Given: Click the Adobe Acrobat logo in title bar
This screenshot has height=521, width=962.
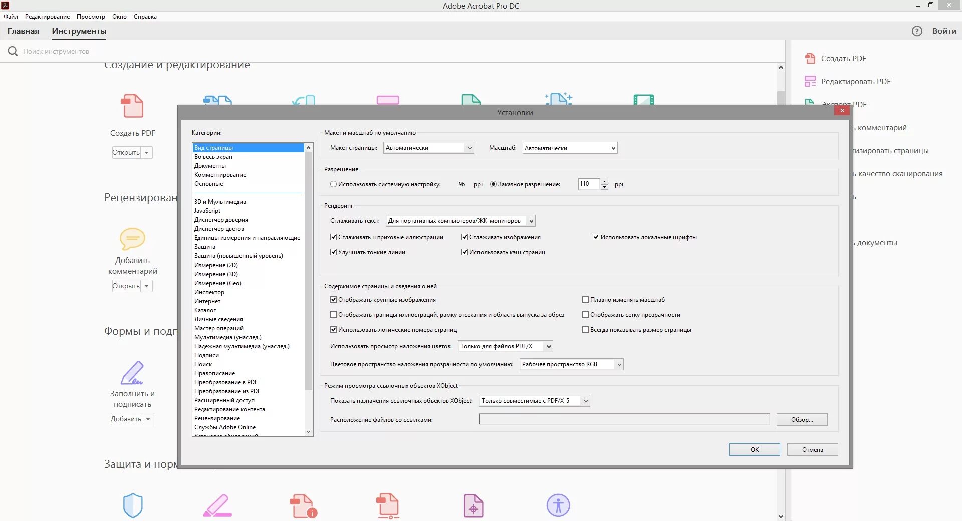Looking at the screenshot, I should click(x=6, y=5).
